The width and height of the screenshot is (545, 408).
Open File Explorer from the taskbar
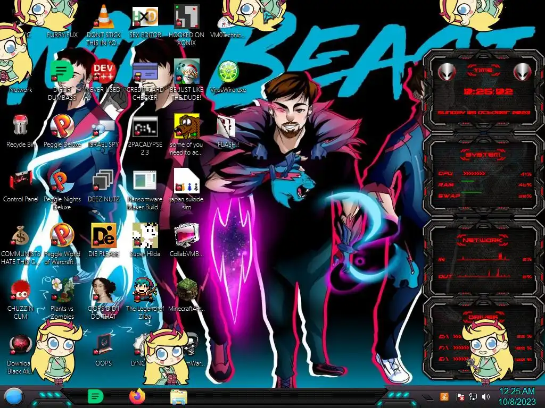179,397
